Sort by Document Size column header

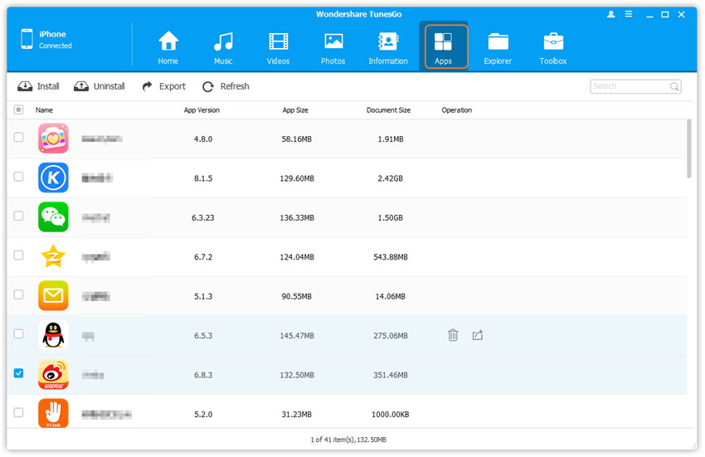[x=388, y=109]
